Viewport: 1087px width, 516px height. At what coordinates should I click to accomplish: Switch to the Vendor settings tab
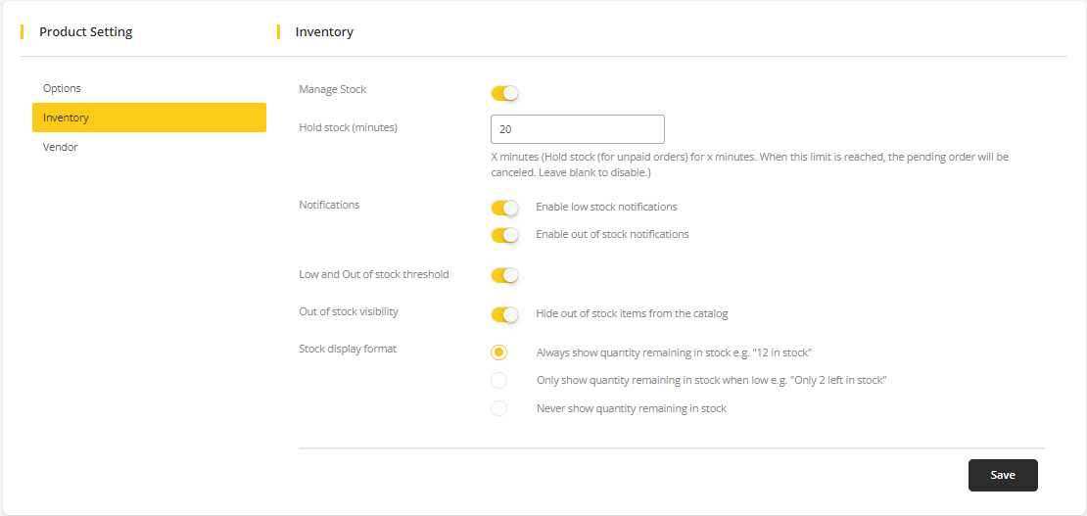tap(61, 147)
